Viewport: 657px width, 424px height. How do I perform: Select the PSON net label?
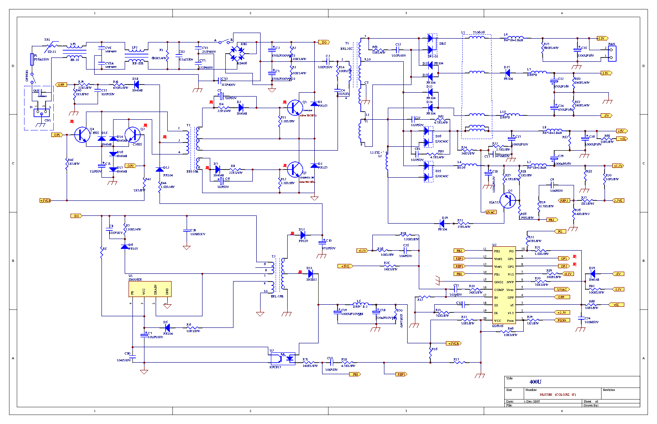(x=562, y=320)
